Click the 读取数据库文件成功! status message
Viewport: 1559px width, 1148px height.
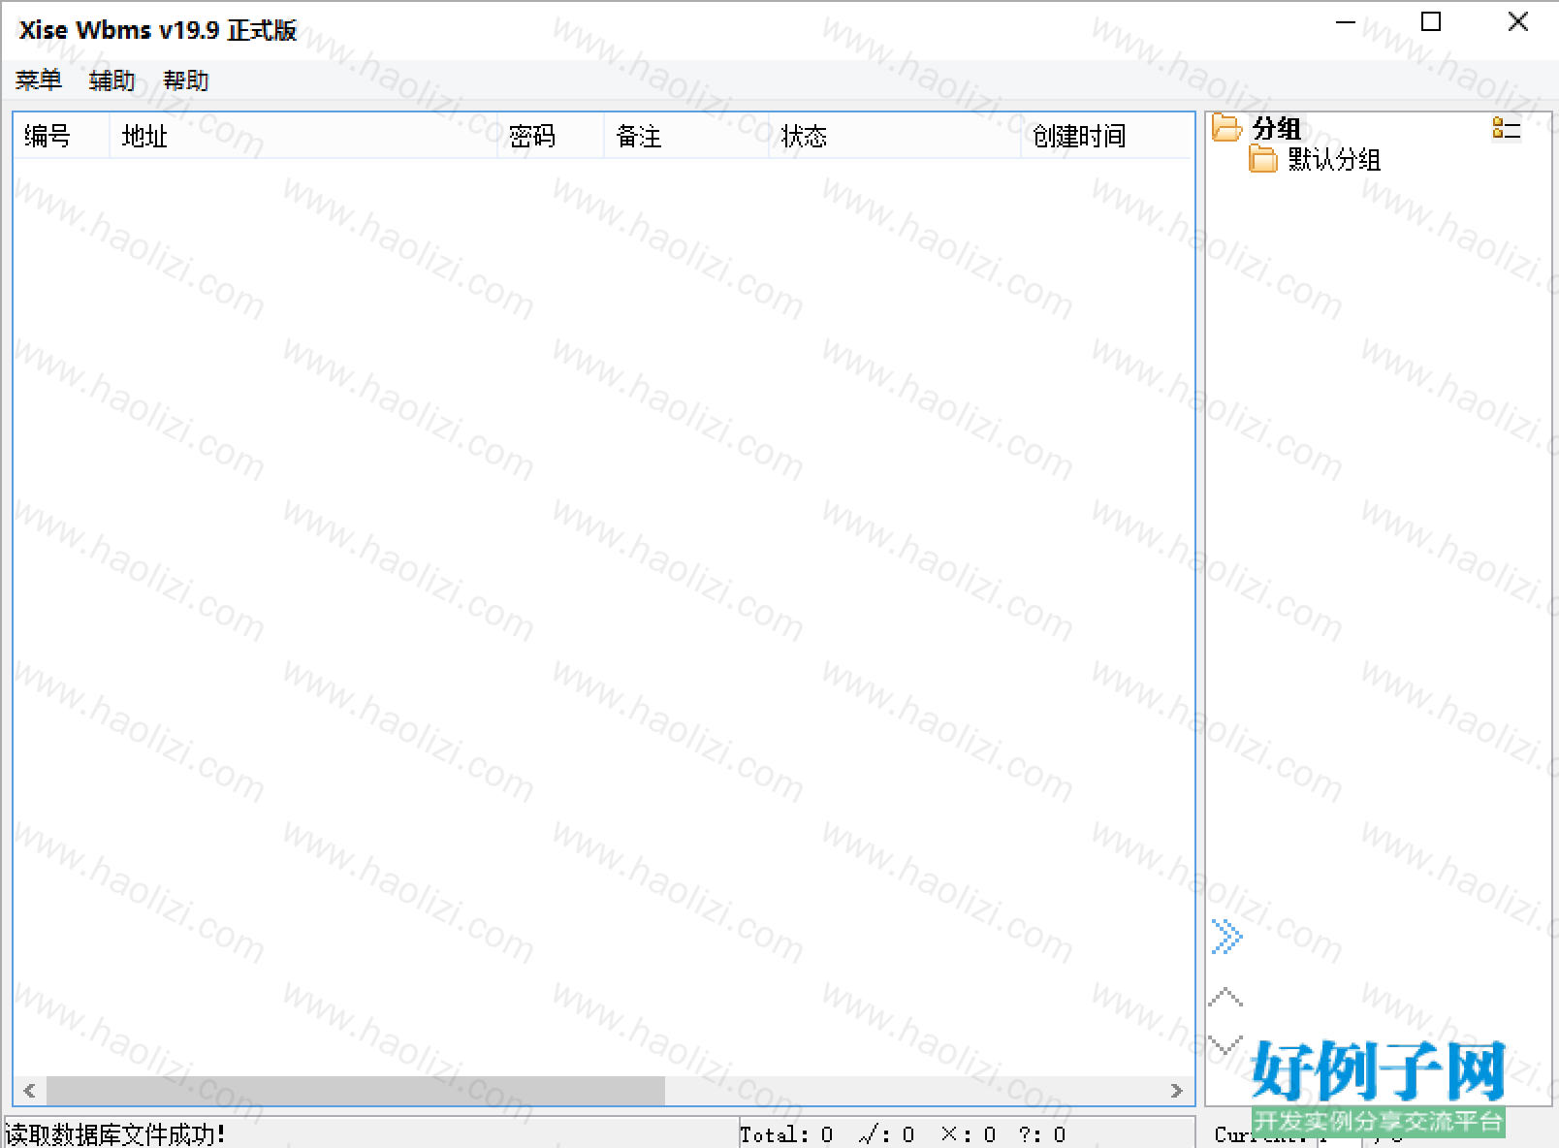[115, 1134]
